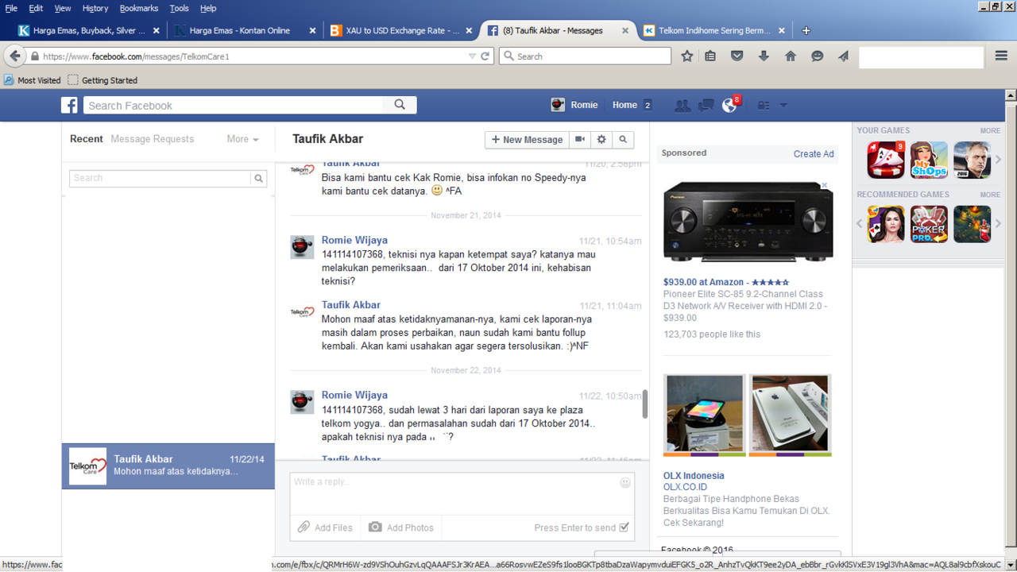Select the Taufik Akbar conversation in list

point(168,466)
